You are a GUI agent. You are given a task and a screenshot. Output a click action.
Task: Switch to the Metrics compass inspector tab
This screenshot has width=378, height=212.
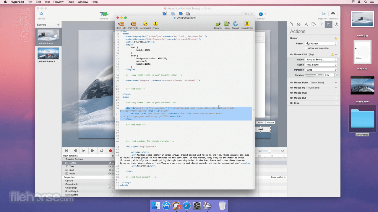tap(306, 25)
